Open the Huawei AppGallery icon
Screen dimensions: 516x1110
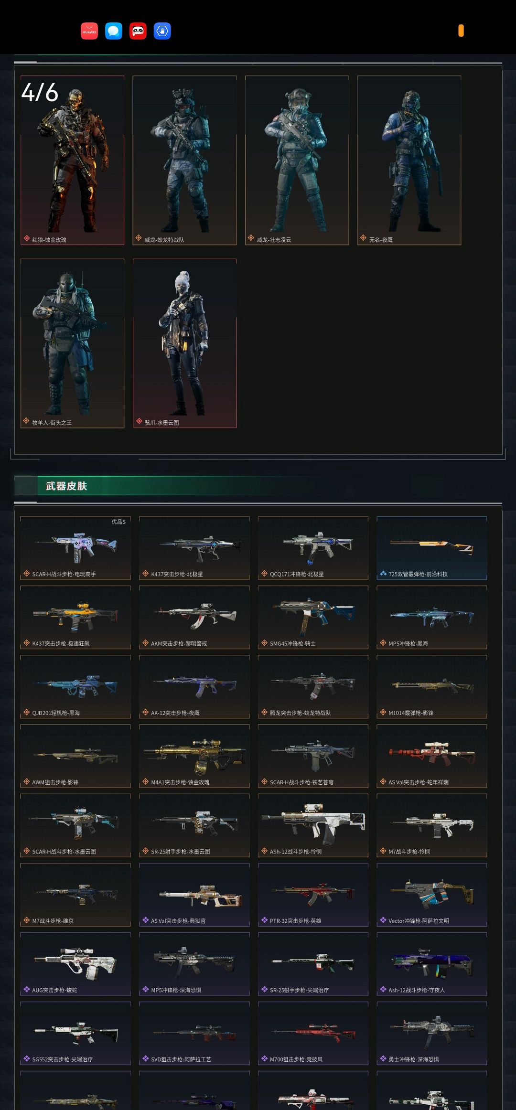tap(89, 31)
